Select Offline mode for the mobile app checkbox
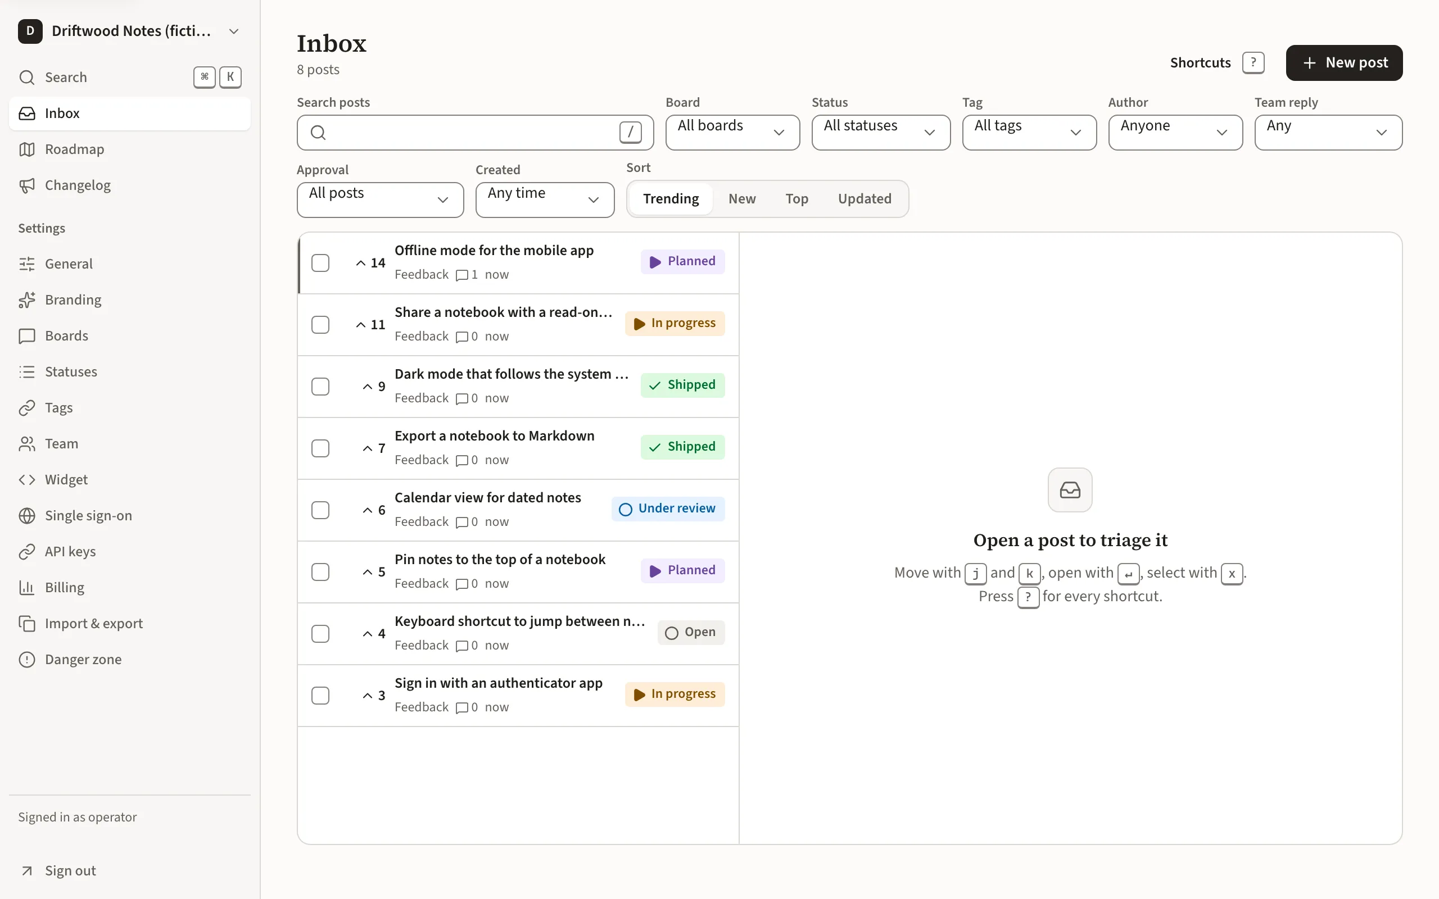Screen dimensions: 1439x899 320,263
